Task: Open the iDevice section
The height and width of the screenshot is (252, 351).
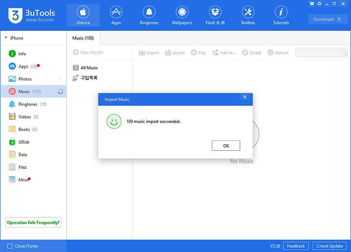Action: tap(83, 15)
